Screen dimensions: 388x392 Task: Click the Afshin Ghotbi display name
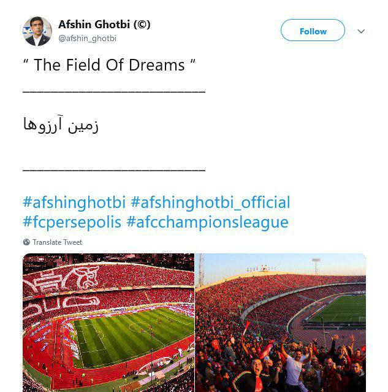click(x=94, y=25)
